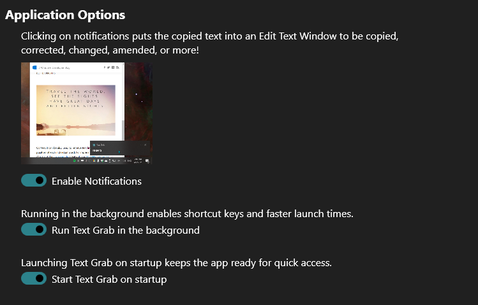Click the Application Options heading
This screenshot has width=478, height=305.
point(65,15)
